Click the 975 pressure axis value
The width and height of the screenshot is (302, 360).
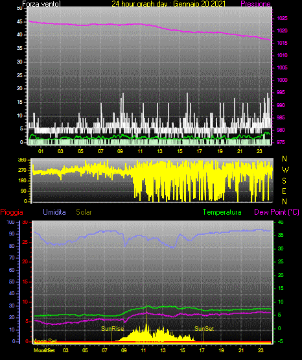coord(281,142)
